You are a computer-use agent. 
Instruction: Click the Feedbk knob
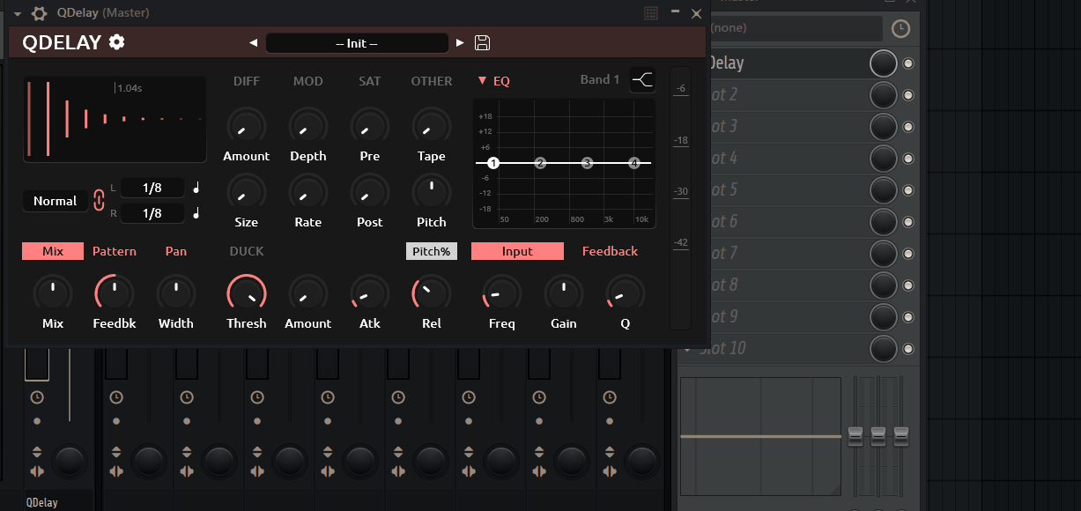(115, 293)
